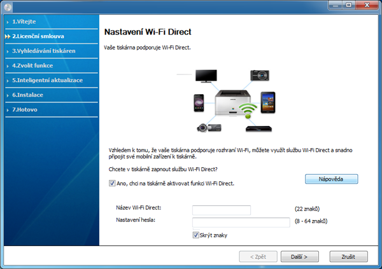Click 'Další >' to continue

click(x=299, y=257)
